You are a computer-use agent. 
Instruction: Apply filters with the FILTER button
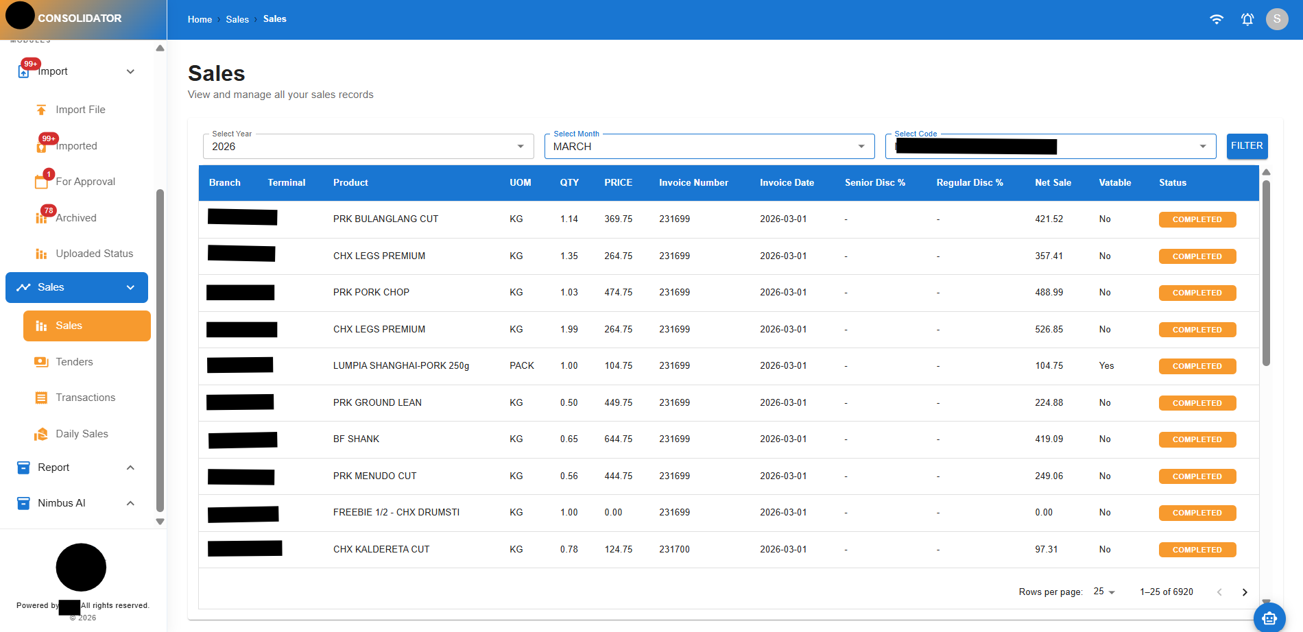(x=1247, y=145)
